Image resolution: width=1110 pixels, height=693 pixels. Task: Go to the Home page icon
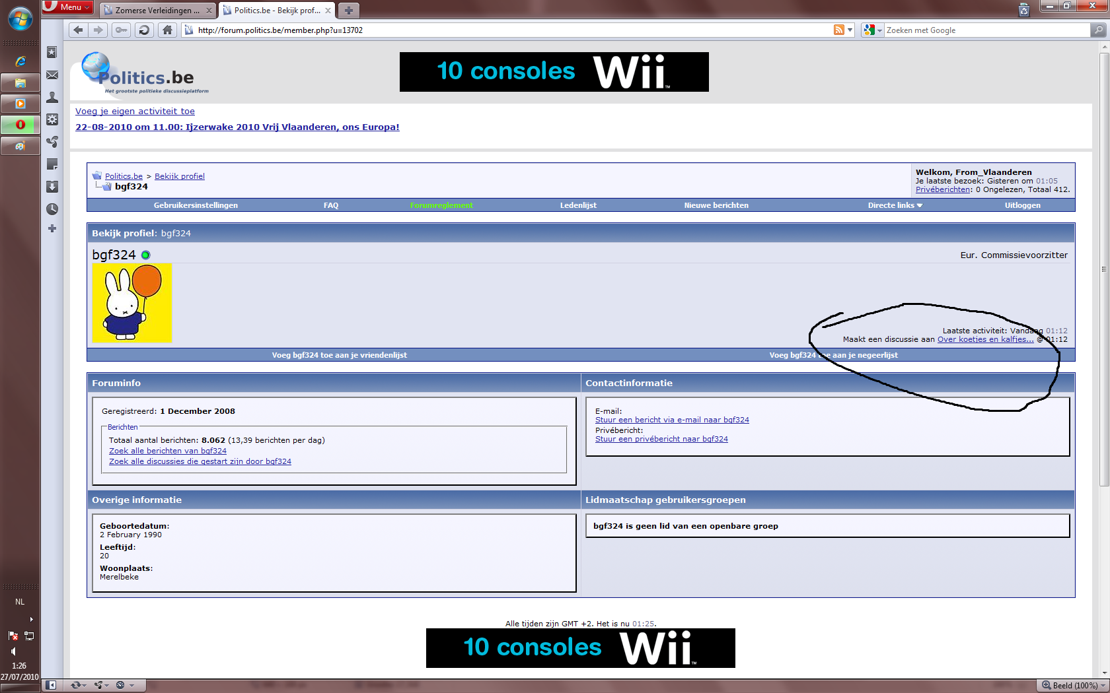pyautogui.click(x=168, y=30)
